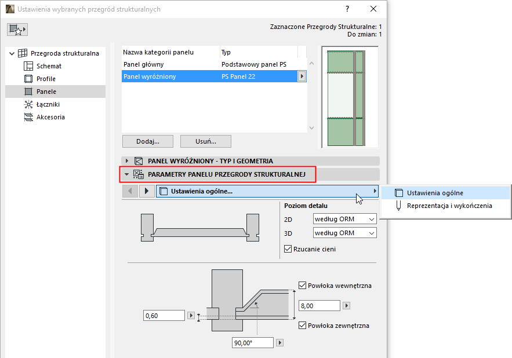Click the help question mark icon

[347, 9]
